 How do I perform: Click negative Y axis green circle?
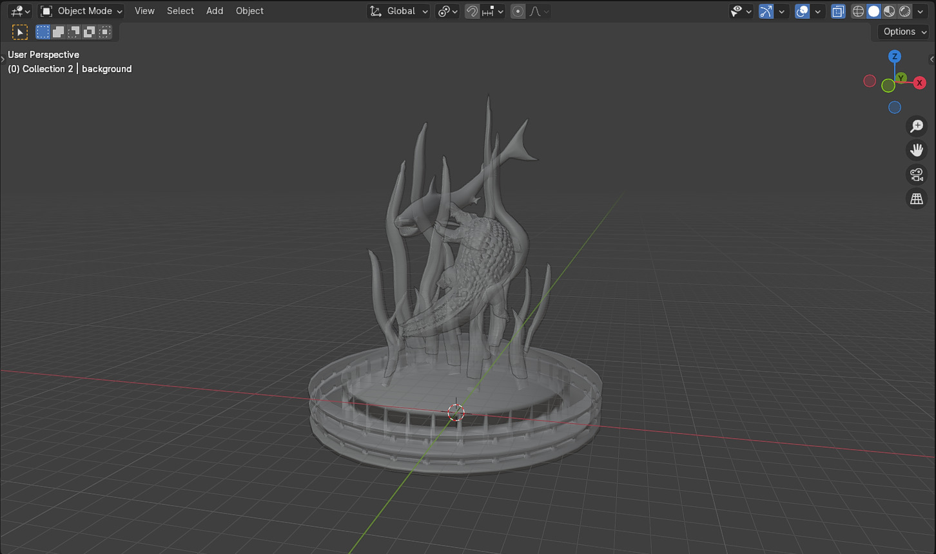point(888,86)
